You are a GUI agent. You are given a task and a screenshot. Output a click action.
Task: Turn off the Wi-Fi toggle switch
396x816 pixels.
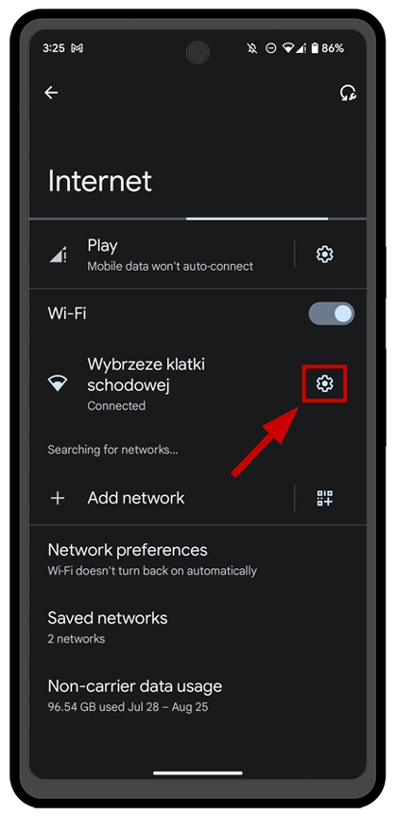(x=331, y=313)
